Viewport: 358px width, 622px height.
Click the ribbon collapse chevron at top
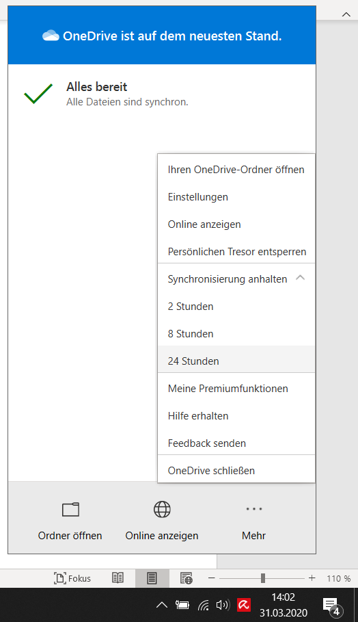tap(346, 14)
